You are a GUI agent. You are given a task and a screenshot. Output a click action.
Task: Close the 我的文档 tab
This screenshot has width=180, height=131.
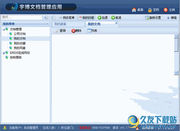click(116, 23)
